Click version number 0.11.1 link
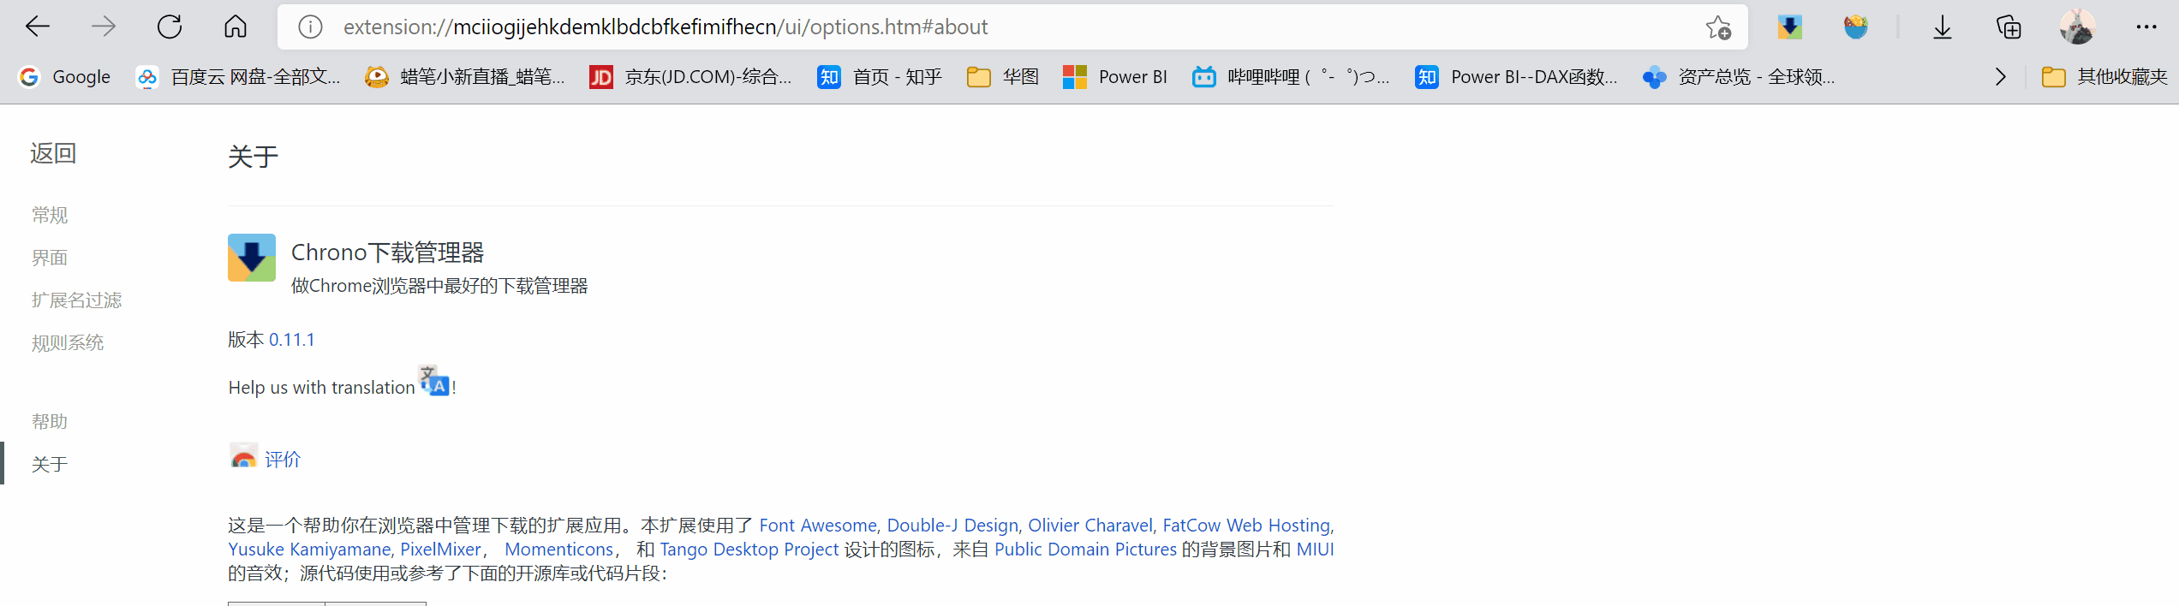This screenshot has height=606, width=2179. 292,340
